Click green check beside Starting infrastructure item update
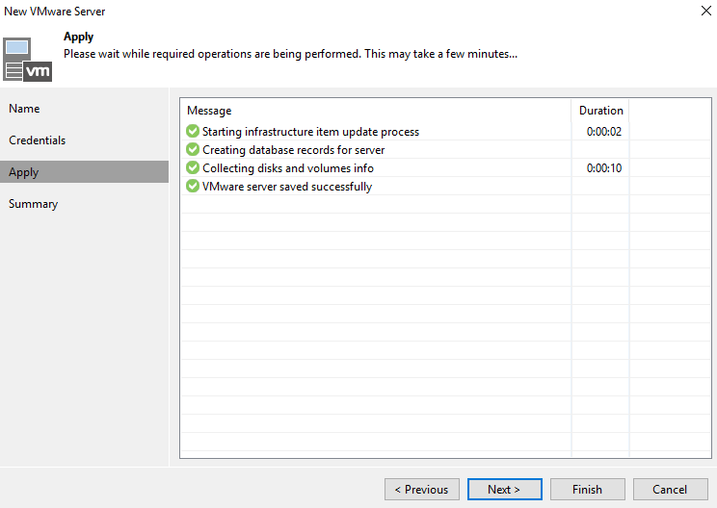Screen dimensions: 717x508 coord(193,132)
